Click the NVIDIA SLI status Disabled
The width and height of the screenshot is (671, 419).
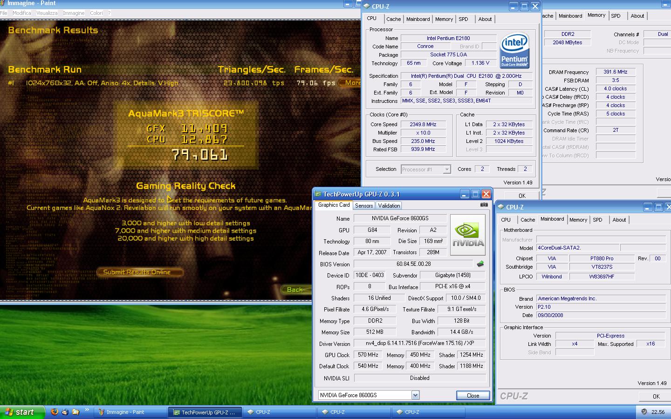coord(419,378)
